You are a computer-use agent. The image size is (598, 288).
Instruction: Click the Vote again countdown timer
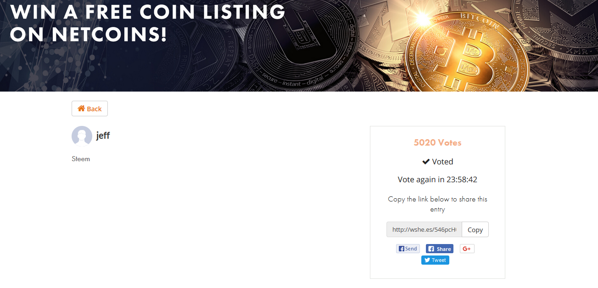(x=437, y=179)
